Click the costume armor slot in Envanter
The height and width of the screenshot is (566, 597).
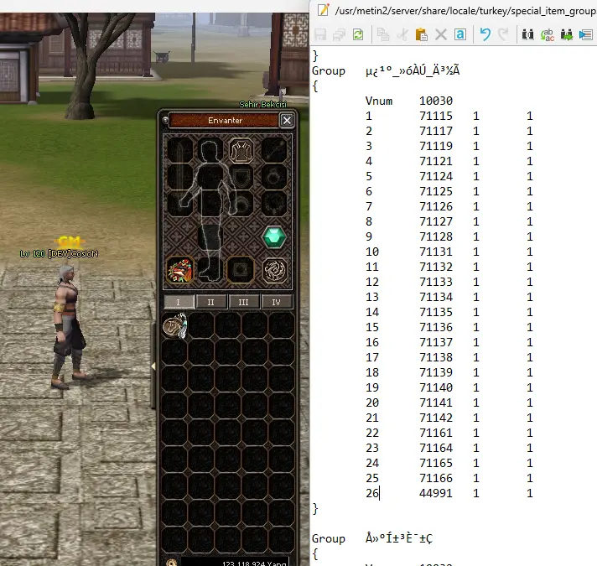[241, 150]
